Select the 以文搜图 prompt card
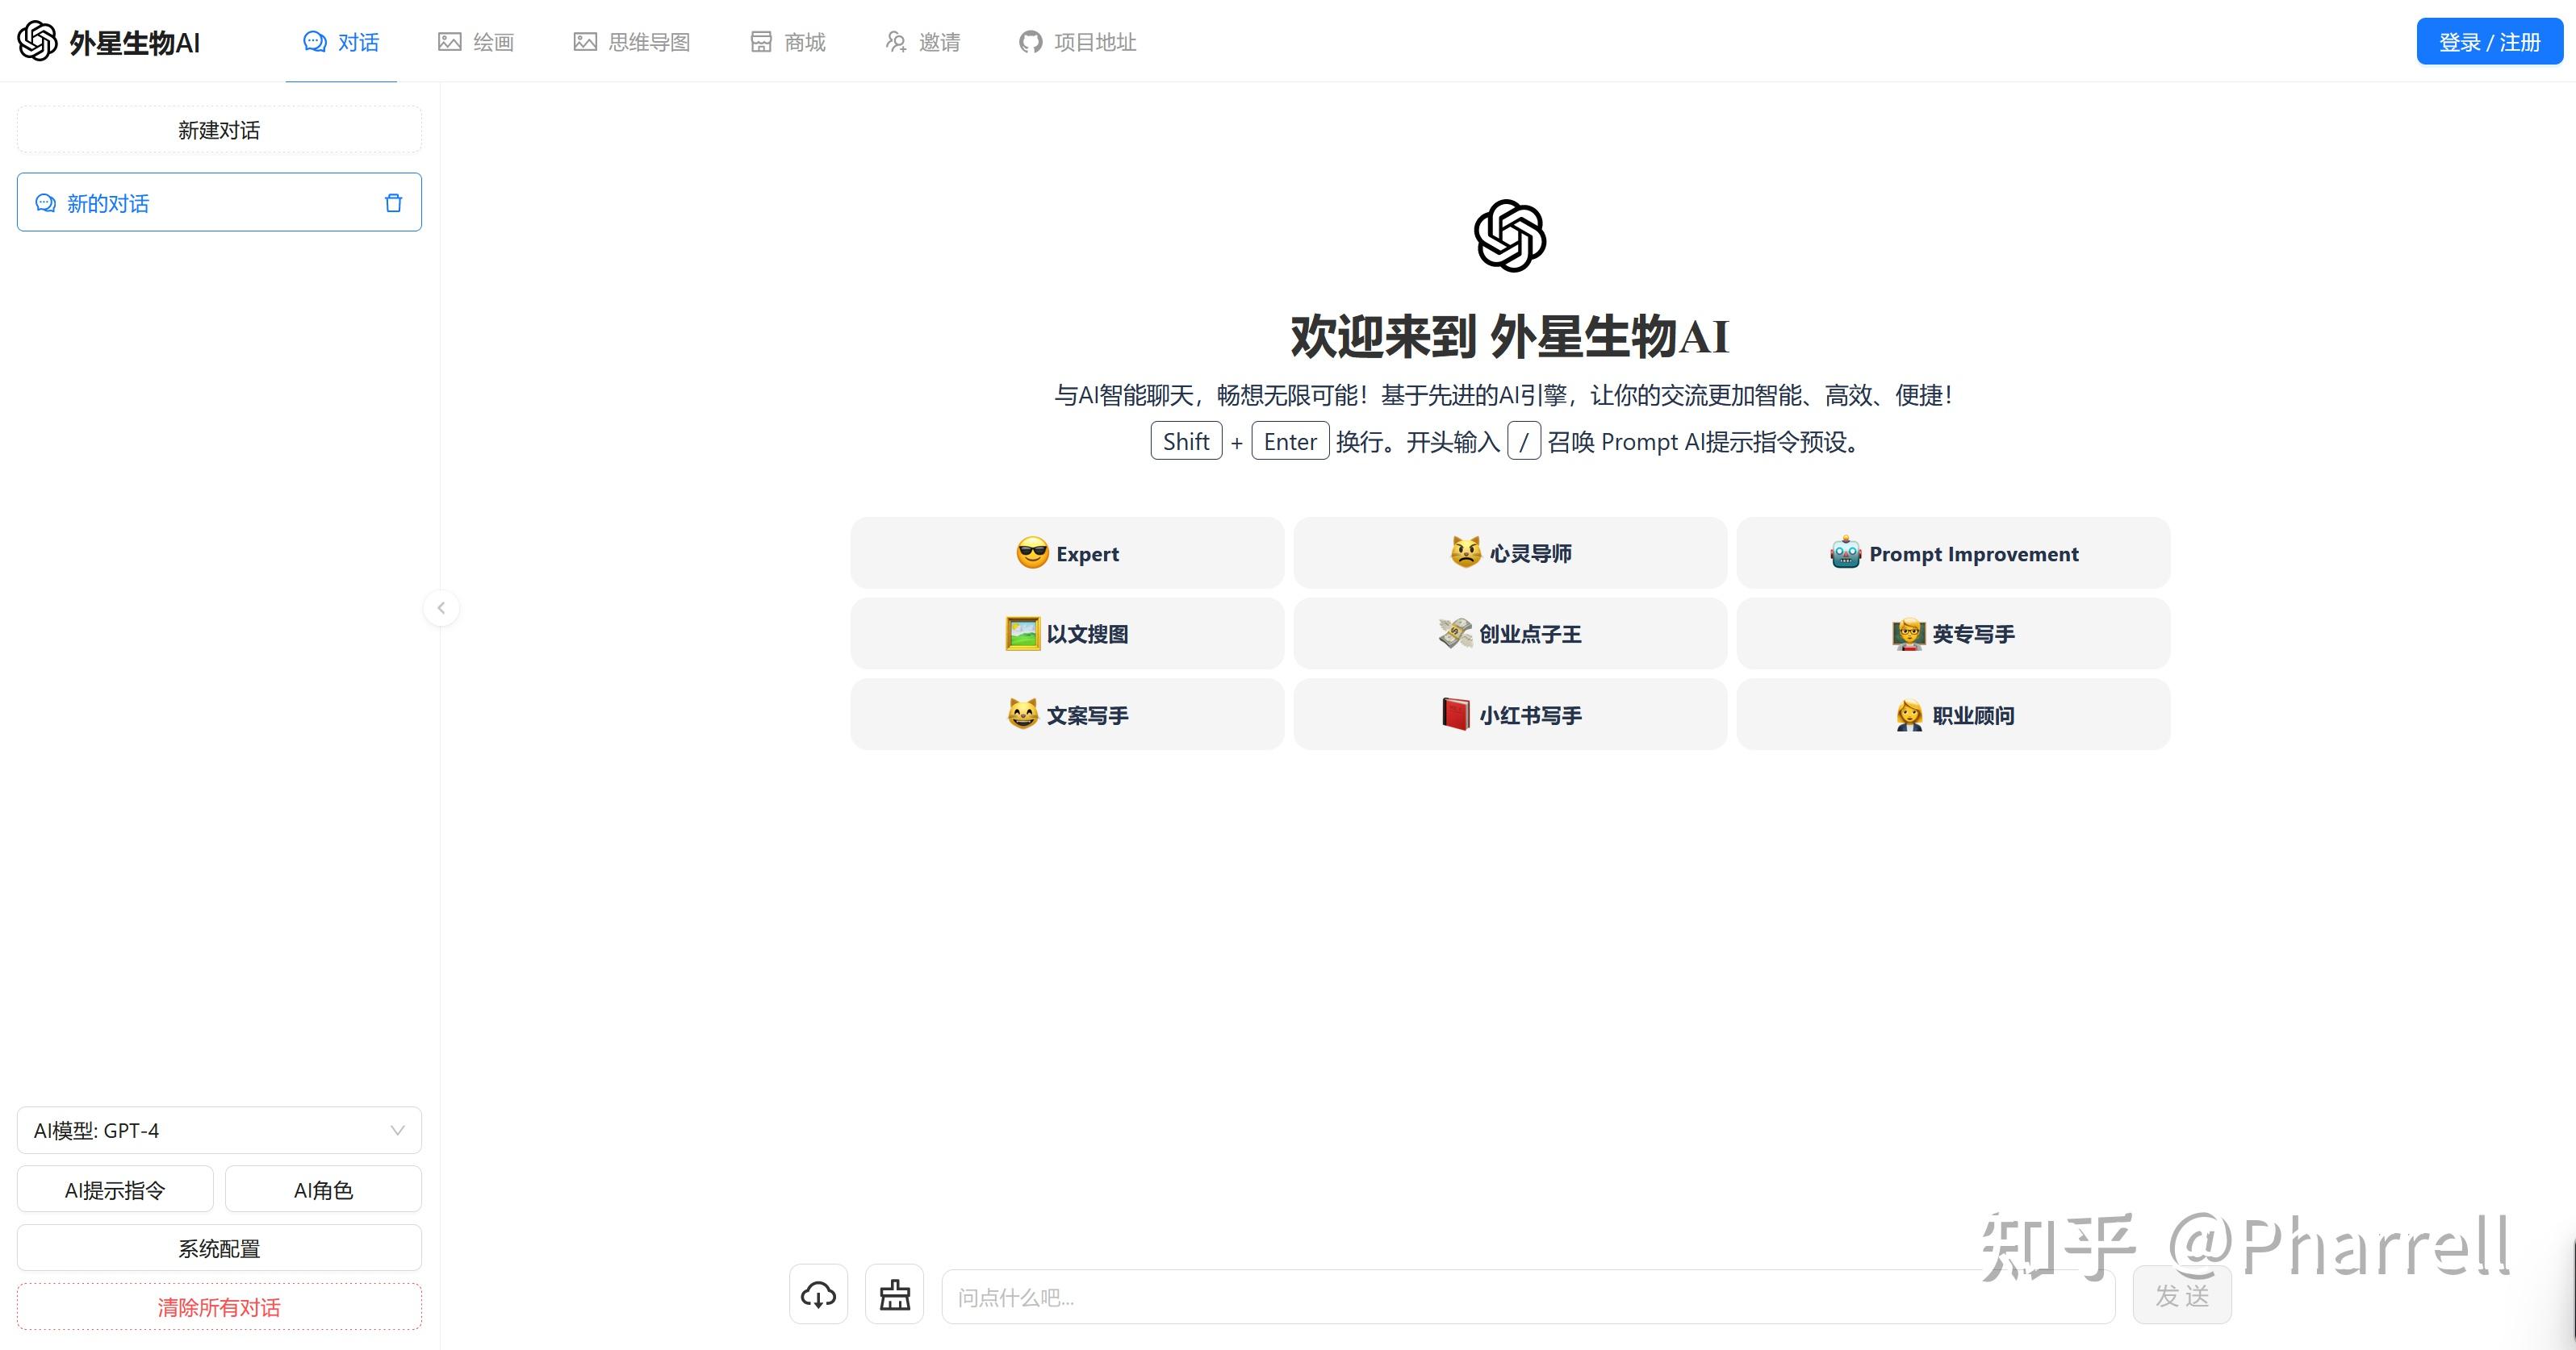2576x1350 pixels. (x=1067, y=634)
